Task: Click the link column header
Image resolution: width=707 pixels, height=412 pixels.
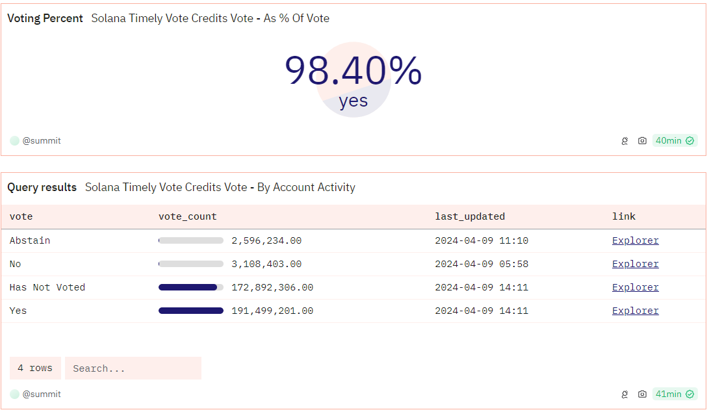Action: click(624, 217)
